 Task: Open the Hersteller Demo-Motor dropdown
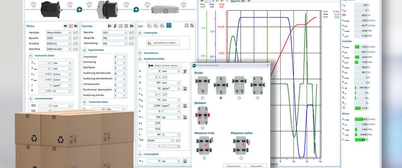(x=59, y=33)
